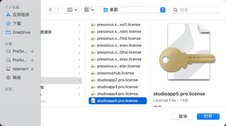Click the key icon of presonus.s...vol1.license
The image size is (226, 126).
93,25
